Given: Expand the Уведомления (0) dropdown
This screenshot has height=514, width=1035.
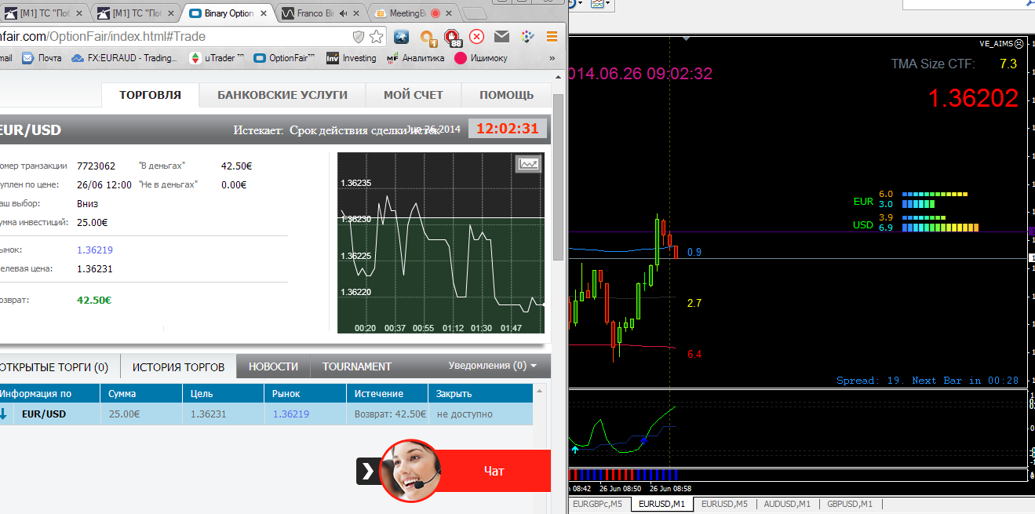Looking at the screenshot, I should pos(493,366).
